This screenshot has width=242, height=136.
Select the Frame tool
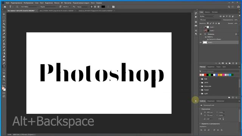(4, 30)
